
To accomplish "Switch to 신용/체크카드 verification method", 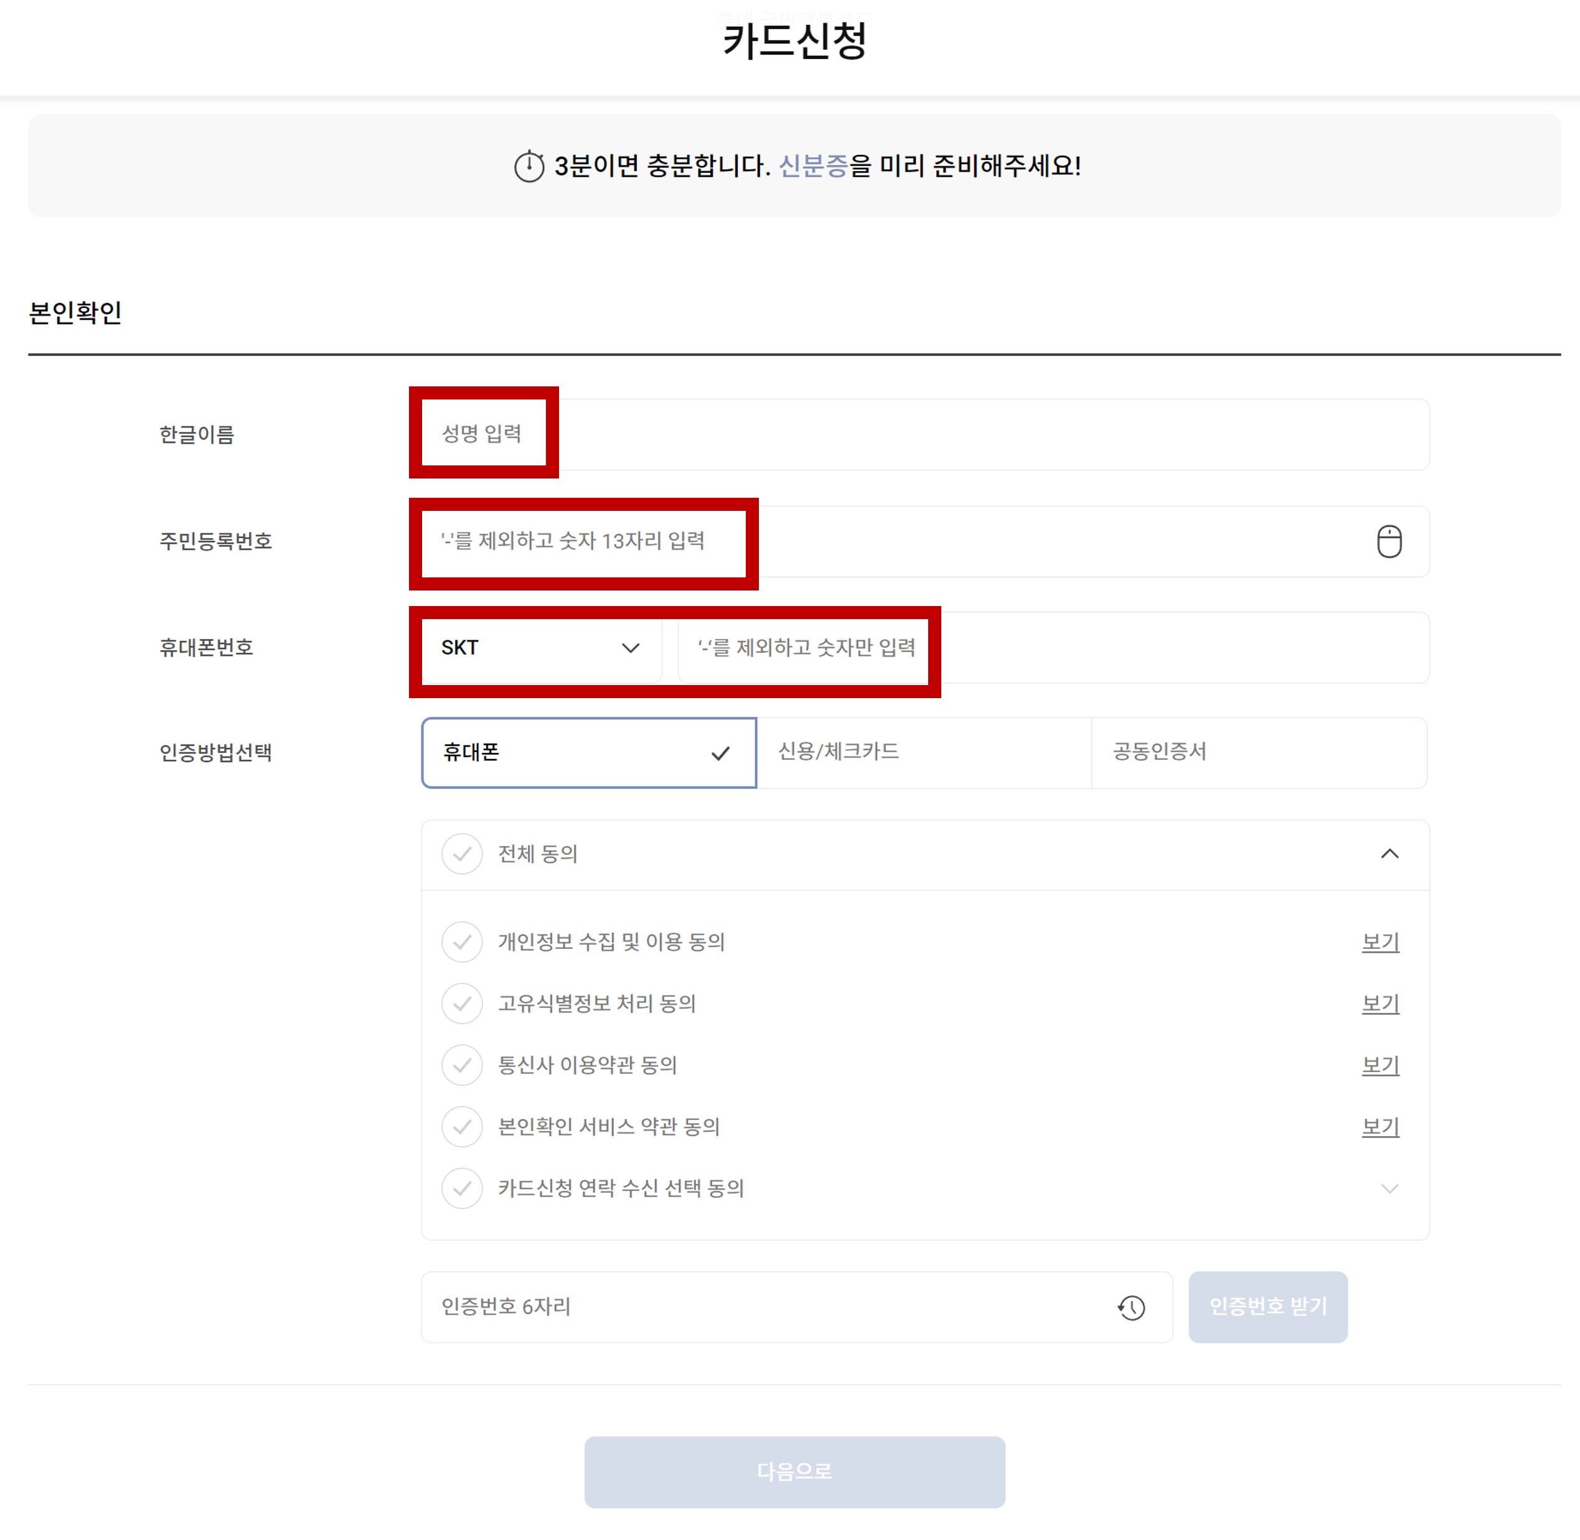I will click(924, 753).
